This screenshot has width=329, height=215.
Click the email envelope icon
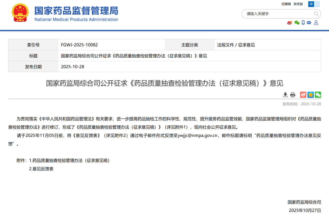tap(309, 23)
